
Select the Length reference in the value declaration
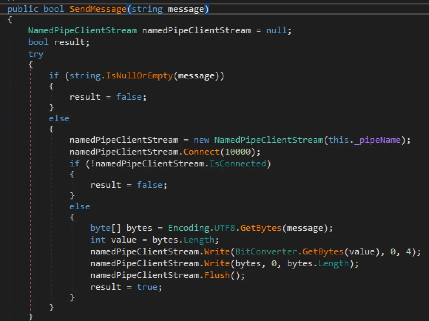[x=199, y=239]
